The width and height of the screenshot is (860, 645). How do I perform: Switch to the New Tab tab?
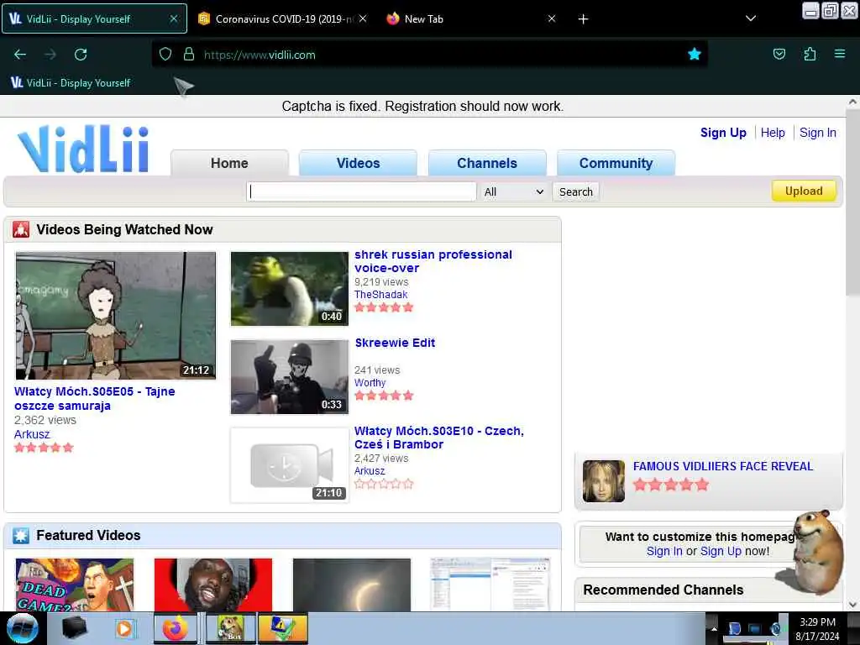point(472,18)
